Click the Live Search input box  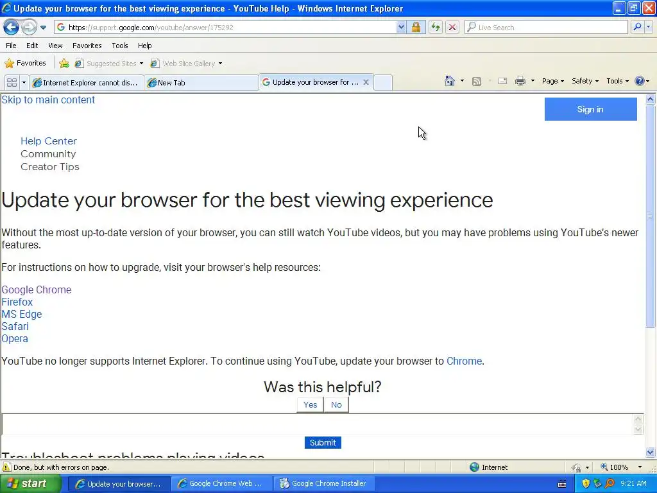546,27
